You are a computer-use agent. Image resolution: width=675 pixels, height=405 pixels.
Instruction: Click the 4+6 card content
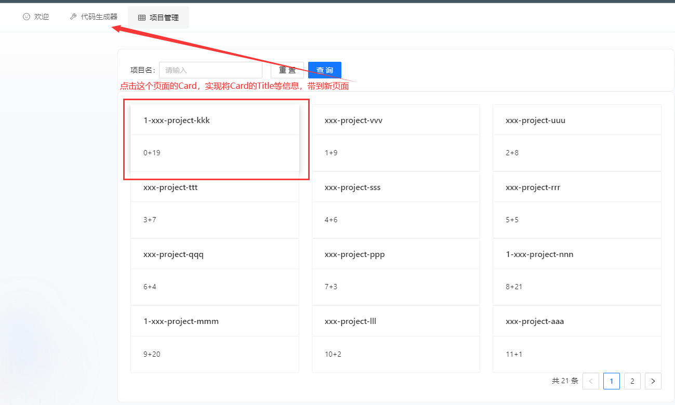(x=331, y=220)
